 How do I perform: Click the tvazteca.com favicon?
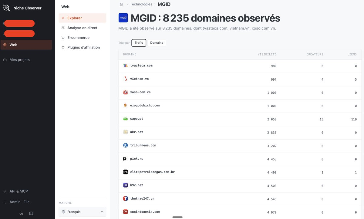pos(126,66)
